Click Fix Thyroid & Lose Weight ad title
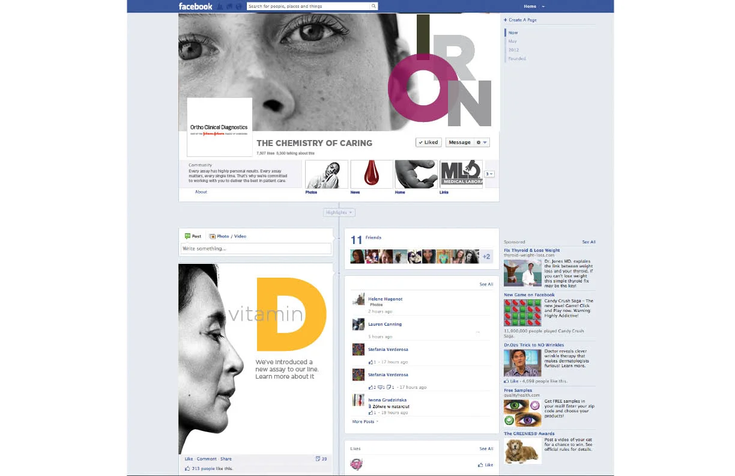Viewport: 735px width, 476px height. tap(532, 251)
